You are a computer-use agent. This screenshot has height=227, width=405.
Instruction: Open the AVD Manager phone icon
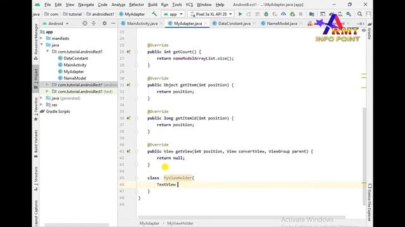coord(340,14)
